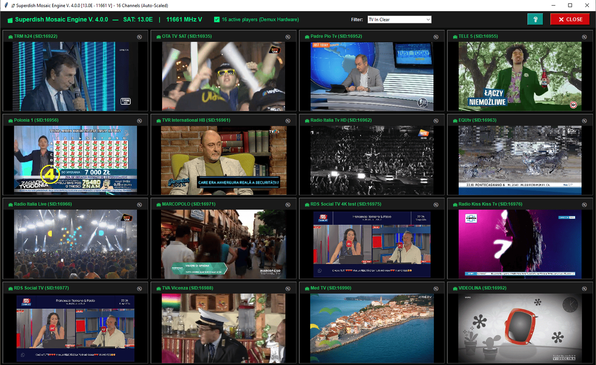Click the title text Med TV (SID:16990)
This screenshot has width=596, height=365.
tap(331, 288)
